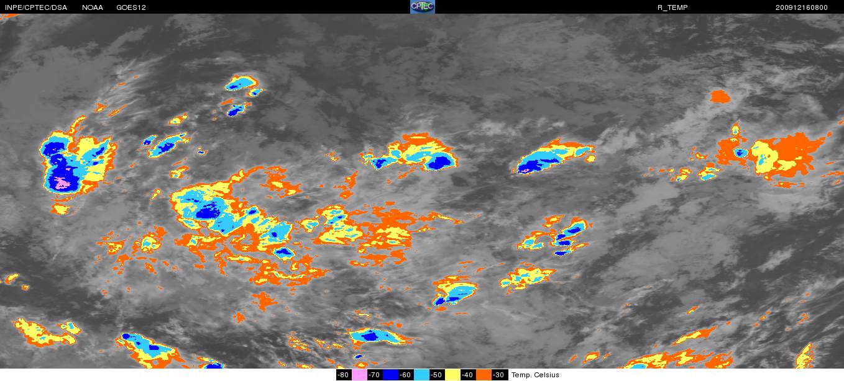844x381 pixels.
Task: Click the -50 legend value
Action: [x=436, y=375]
